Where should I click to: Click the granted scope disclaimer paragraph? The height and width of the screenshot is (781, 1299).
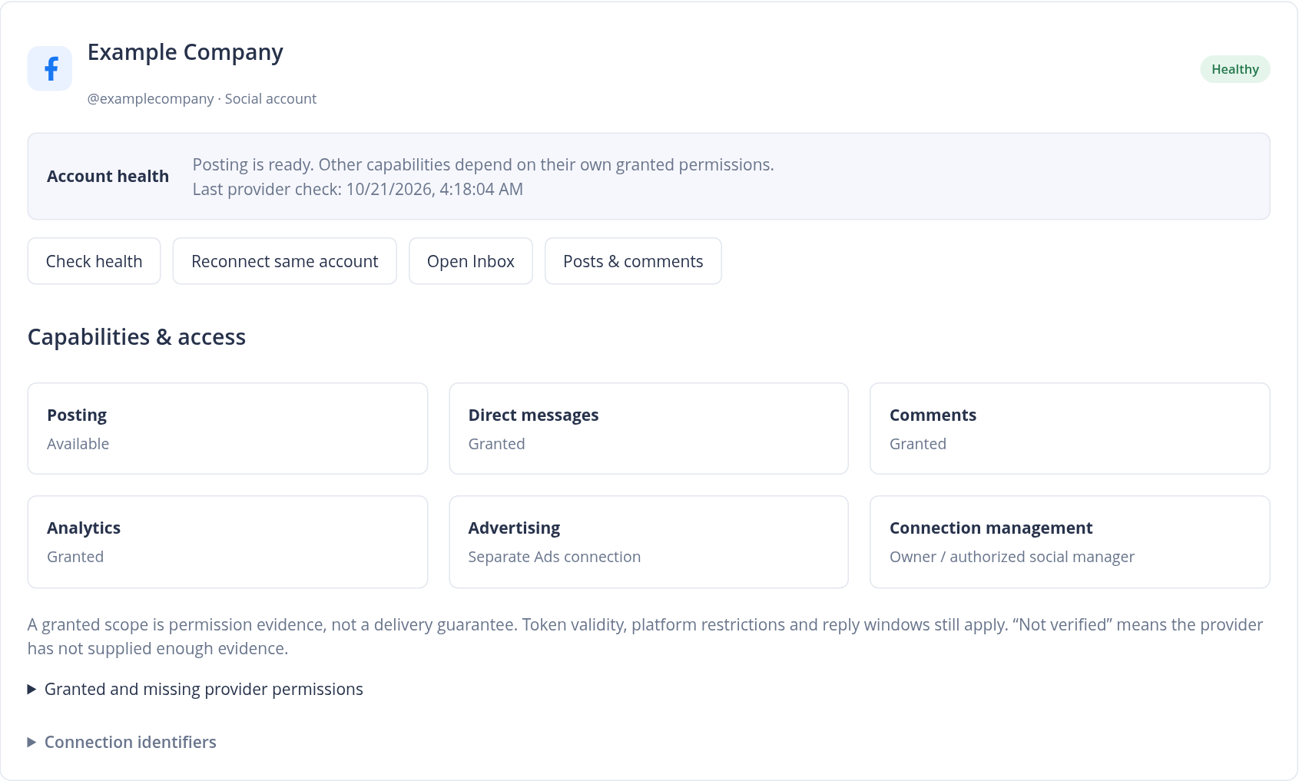tap(645, 637)
